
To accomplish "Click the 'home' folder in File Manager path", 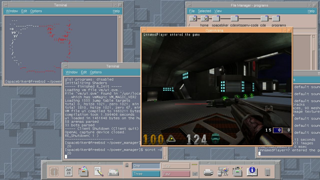I will pos(204,19).
